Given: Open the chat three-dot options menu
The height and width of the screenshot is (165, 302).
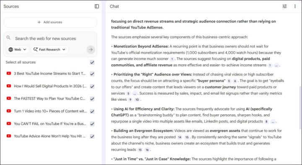Looking at the screenshot, I should pos(295,6).
